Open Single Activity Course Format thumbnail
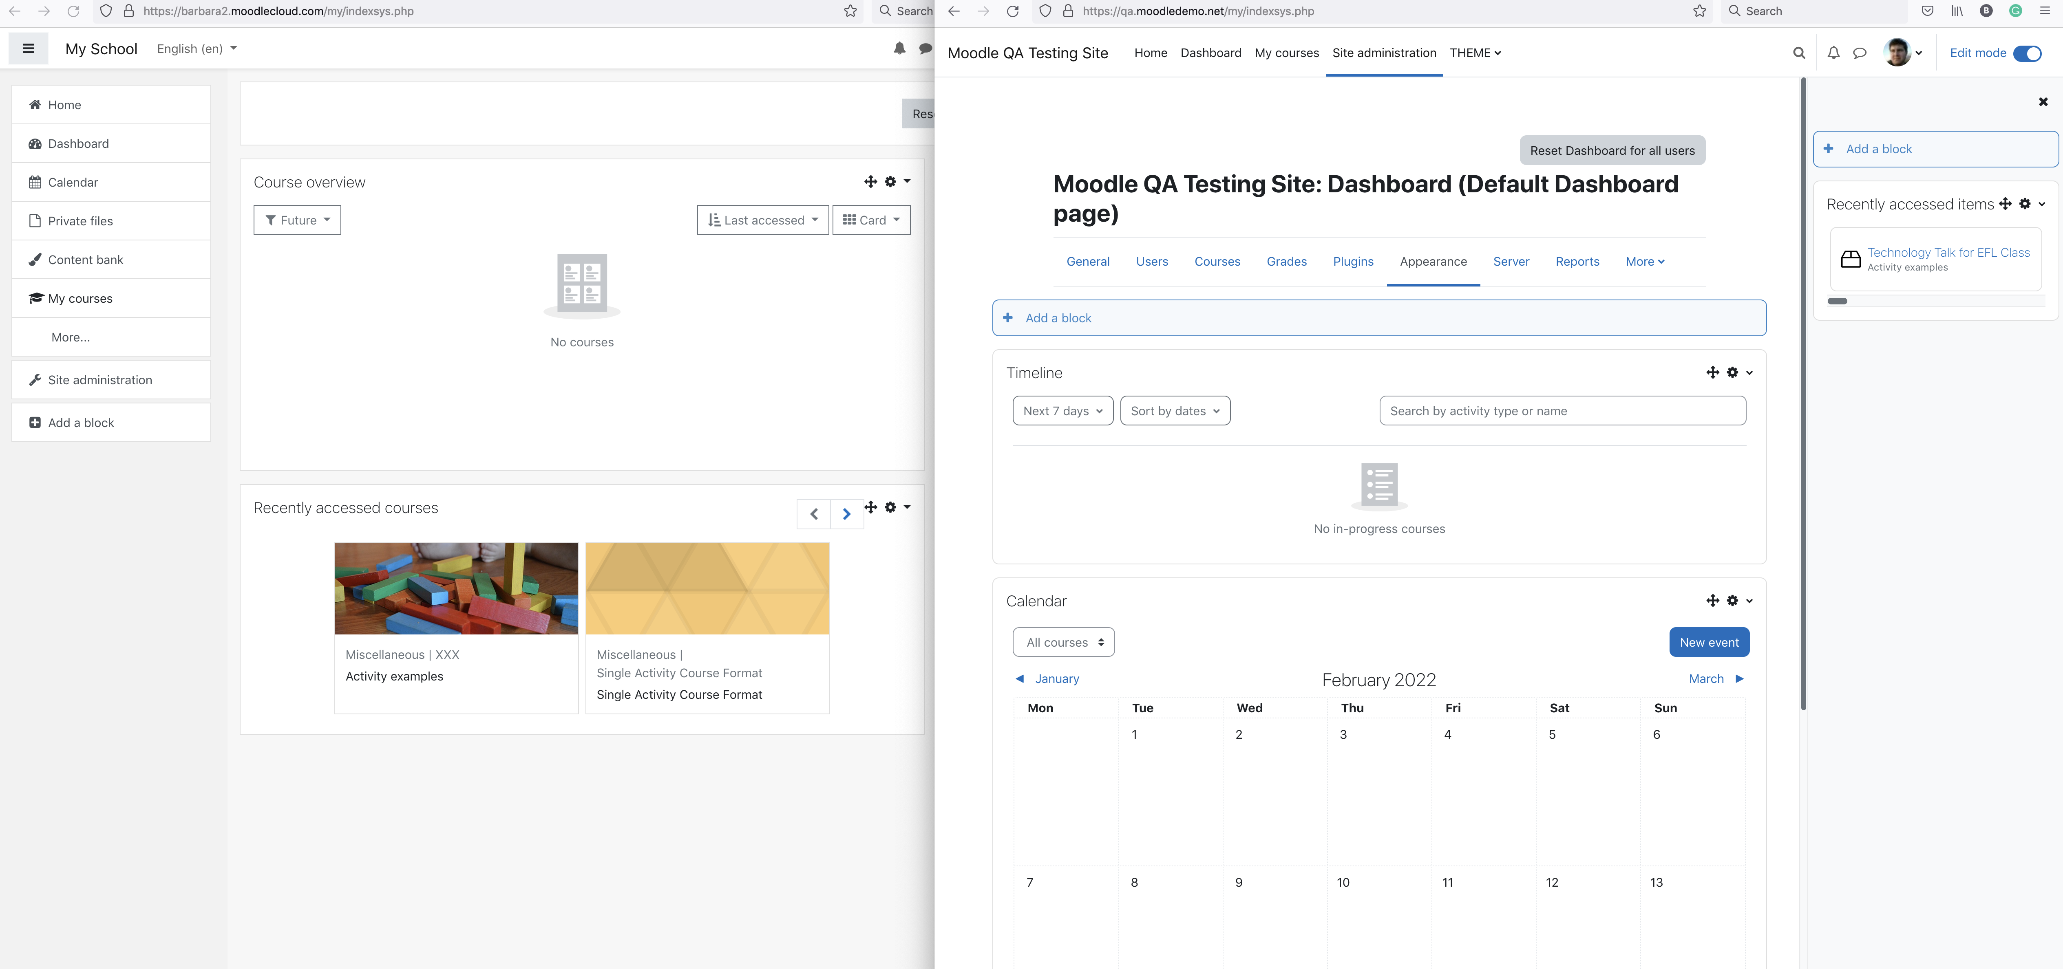Viewport: 2063px width, 969px height. coord(707,589)
